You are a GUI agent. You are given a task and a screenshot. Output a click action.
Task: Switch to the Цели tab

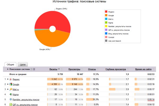click(23, 64)
